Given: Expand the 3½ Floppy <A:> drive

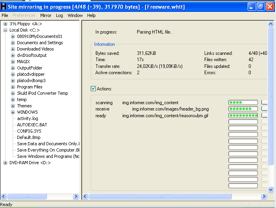Looking at the screenshot, I should 5,24.
